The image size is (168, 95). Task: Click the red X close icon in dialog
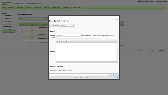[x=117, y=19]
